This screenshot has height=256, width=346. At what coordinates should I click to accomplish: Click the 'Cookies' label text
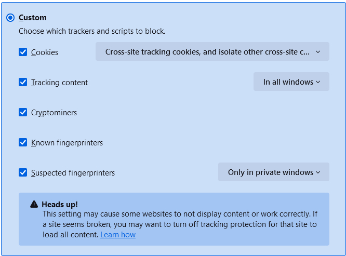point(45,52)
